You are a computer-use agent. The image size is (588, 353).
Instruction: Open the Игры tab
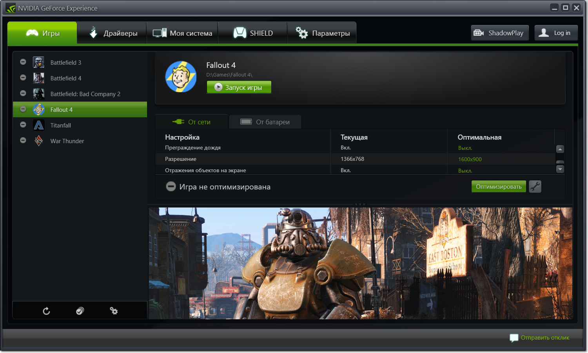point(42,33)
